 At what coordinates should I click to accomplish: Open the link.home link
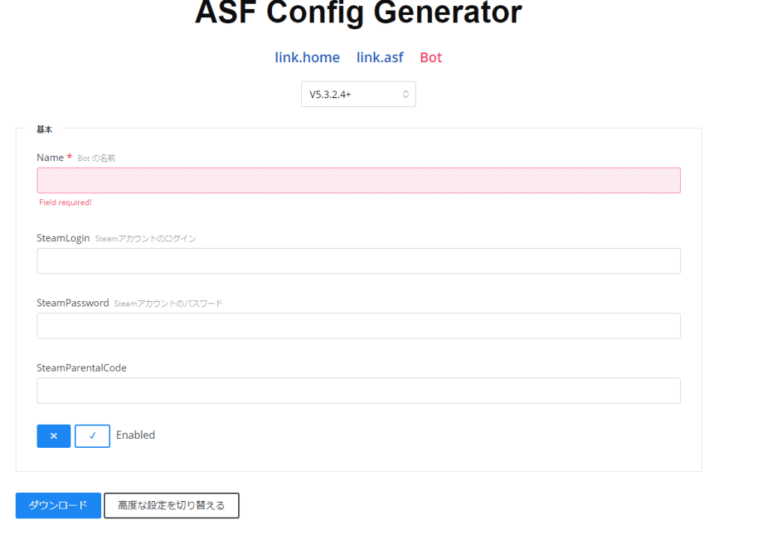pos(307,57)
